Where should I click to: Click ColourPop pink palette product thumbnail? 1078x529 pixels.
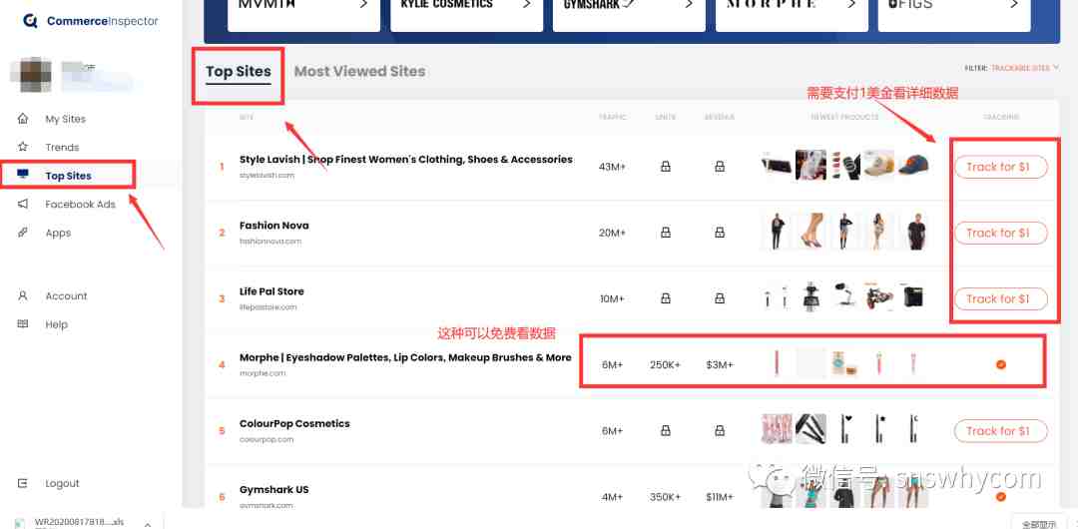(x=777, y=429)
